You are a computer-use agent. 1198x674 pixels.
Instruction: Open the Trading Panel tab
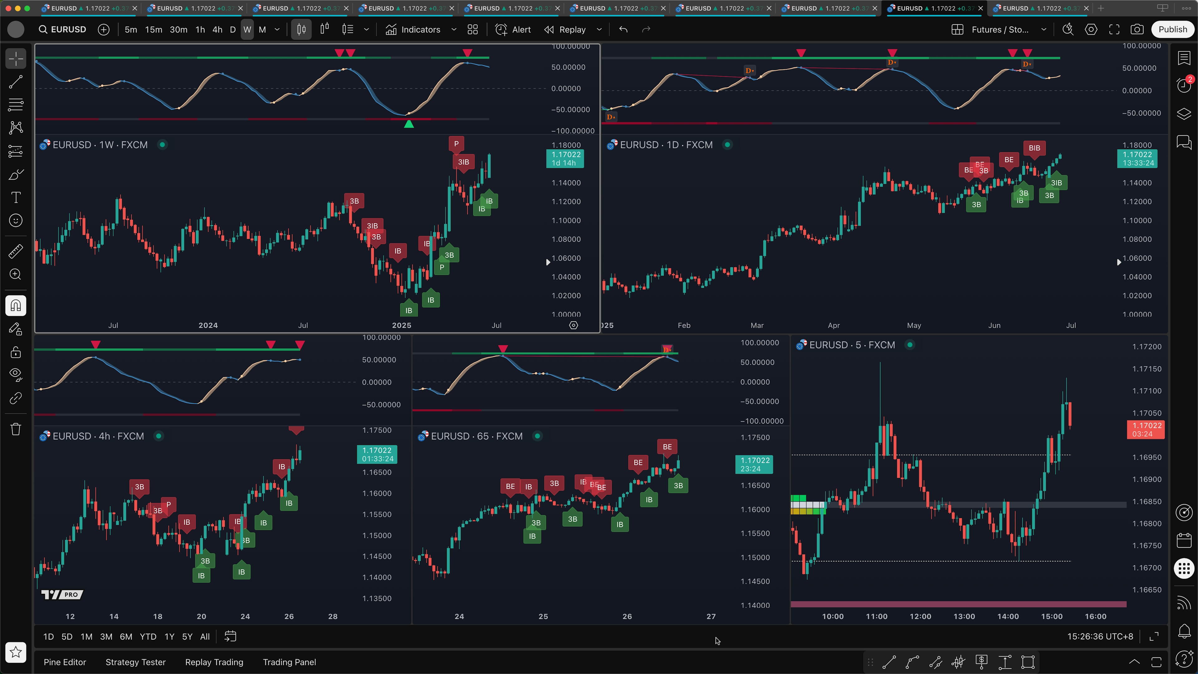coord(289,662)
